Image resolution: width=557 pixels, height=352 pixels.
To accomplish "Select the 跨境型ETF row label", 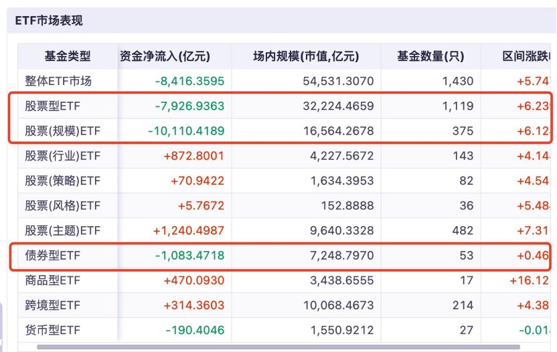I will coord(52,305).
